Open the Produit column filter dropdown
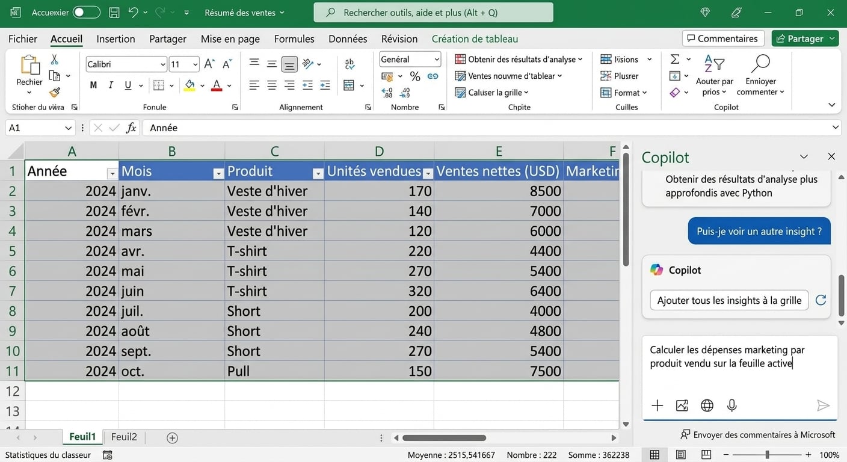 pos(318,174)
